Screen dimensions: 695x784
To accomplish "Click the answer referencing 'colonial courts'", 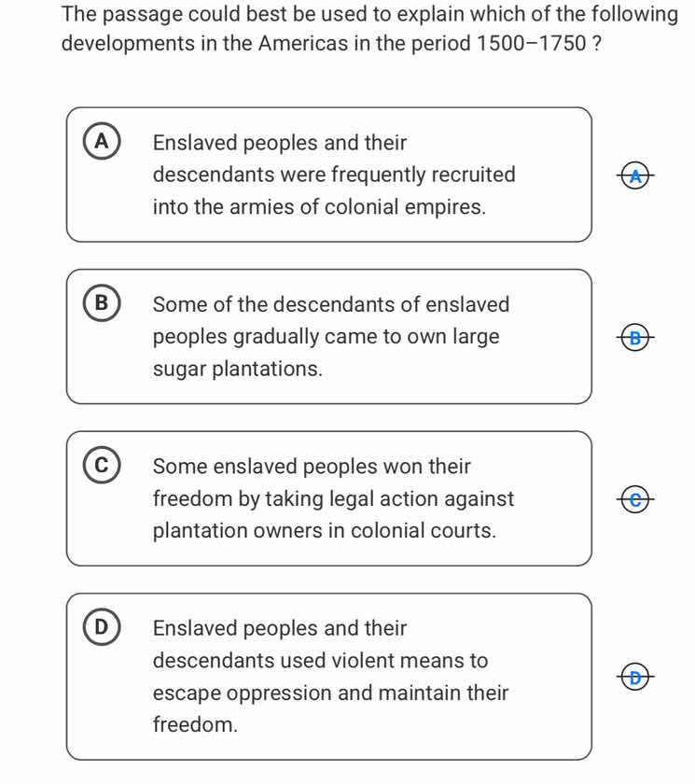I will (x=331, y=498).
